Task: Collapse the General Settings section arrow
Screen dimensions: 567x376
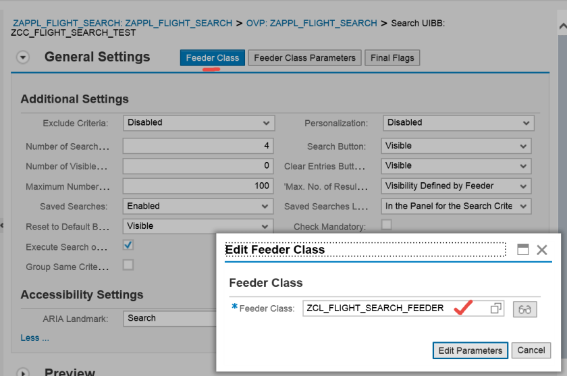Action: (x=23, y=57)
